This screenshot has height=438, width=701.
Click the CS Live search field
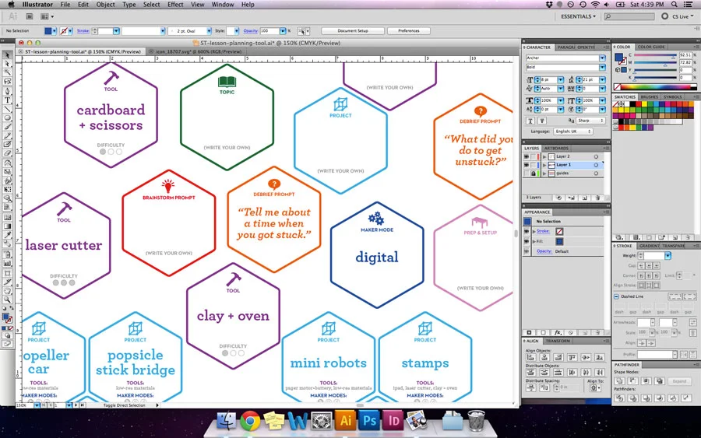click(x=629, y=16)
